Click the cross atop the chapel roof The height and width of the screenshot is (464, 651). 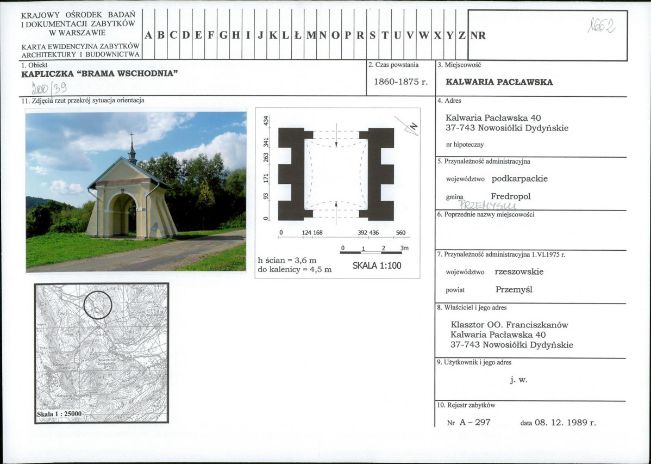132,136
